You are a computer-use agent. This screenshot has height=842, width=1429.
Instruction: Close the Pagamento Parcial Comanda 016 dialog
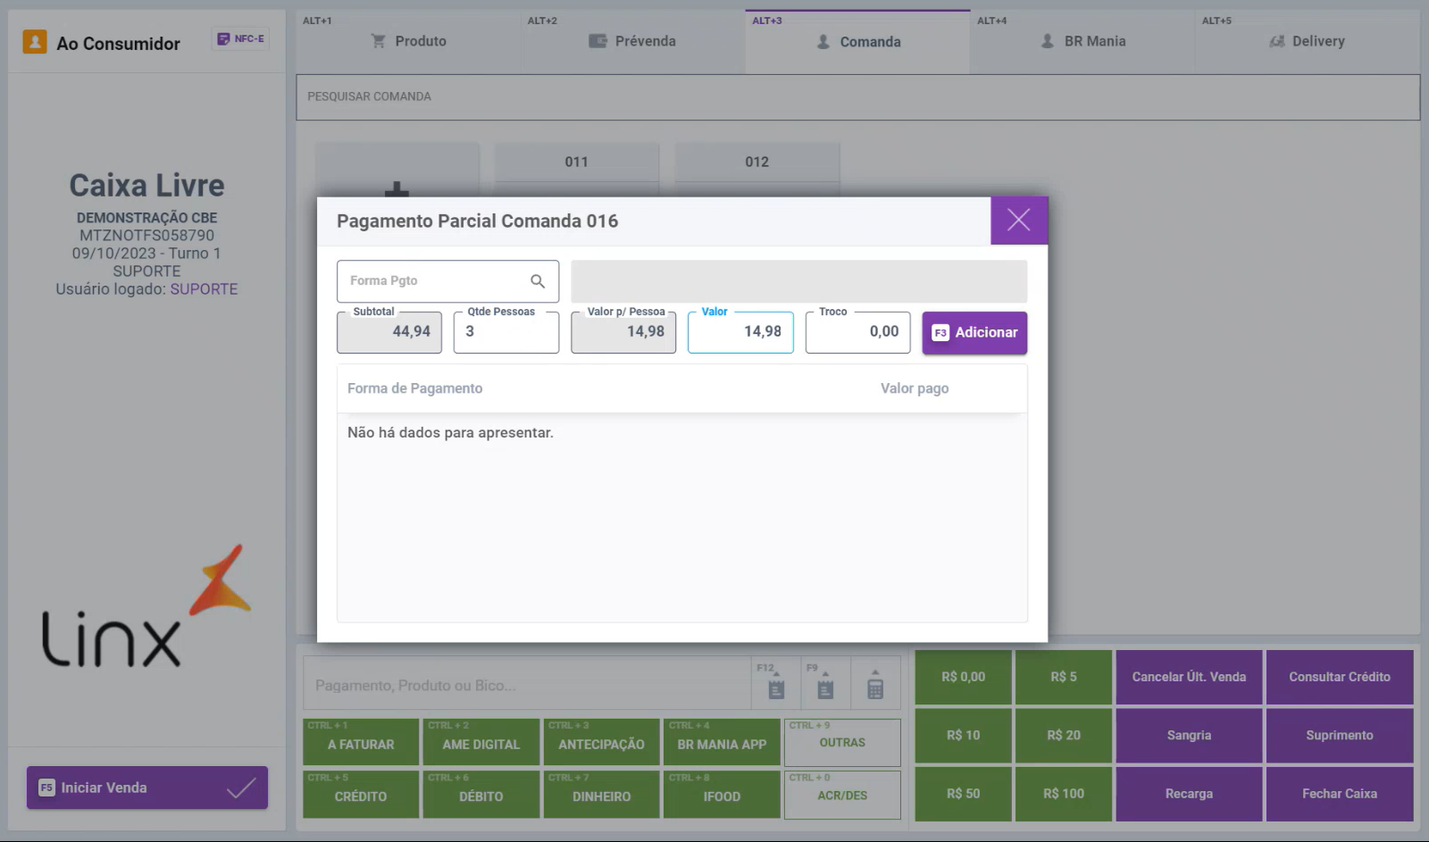tap(1019, 221)
